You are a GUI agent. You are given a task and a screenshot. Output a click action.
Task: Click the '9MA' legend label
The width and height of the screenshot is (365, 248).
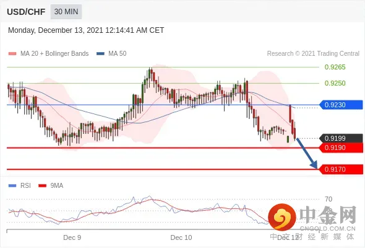pos(57,186)
